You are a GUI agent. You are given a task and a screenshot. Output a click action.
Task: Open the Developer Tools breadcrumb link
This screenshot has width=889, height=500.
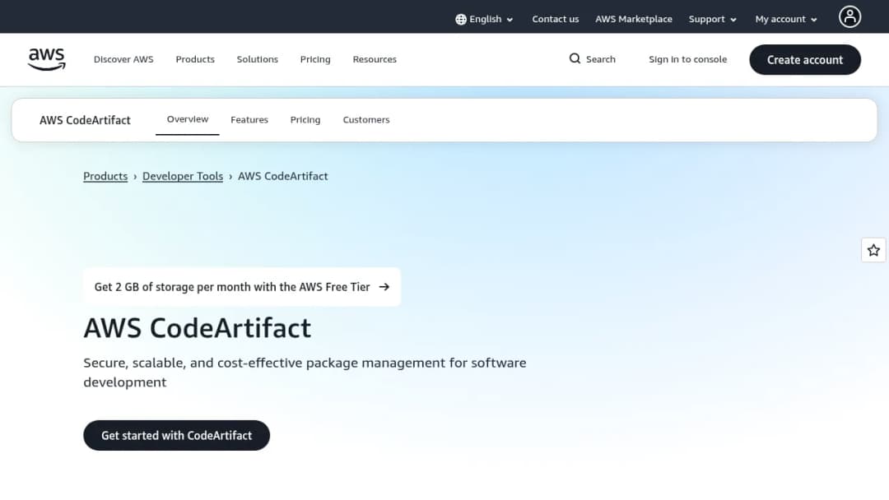click(x=183, y=176)
